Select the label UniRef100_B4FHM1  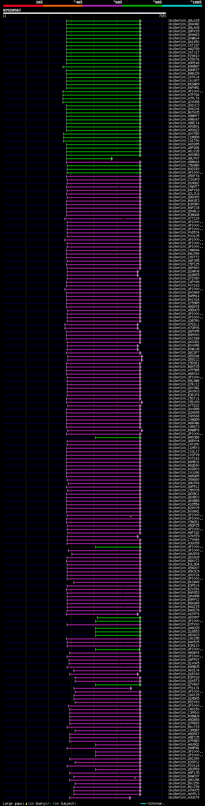tap(184, 88)
